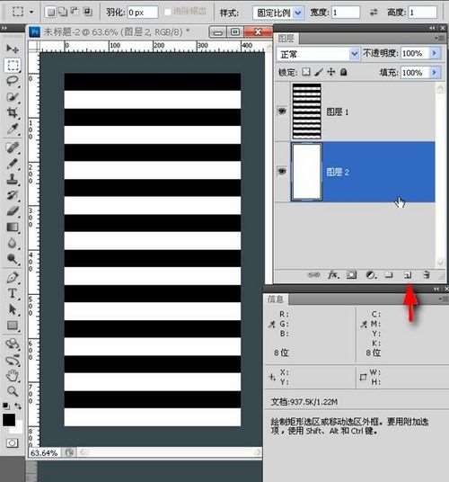The height and width of the screenshot is (482, 449).
Task: Create a new layer
Action: click(408, 274)
